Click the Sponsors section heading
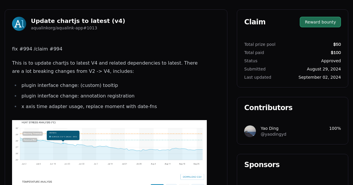This screenshot has width=353, height=185. pos(262,165)
